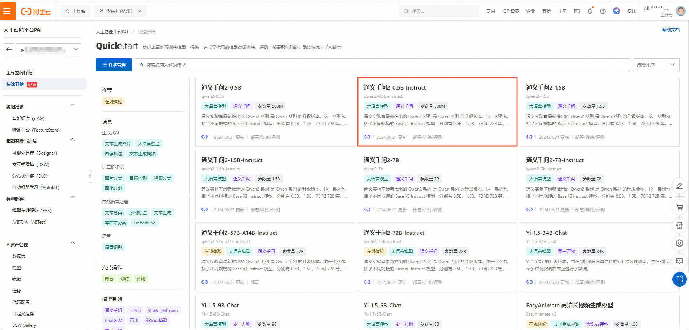The image size is (689, 330).
Task: Open the AI assistant icon in header
Action: pos(617,11)
